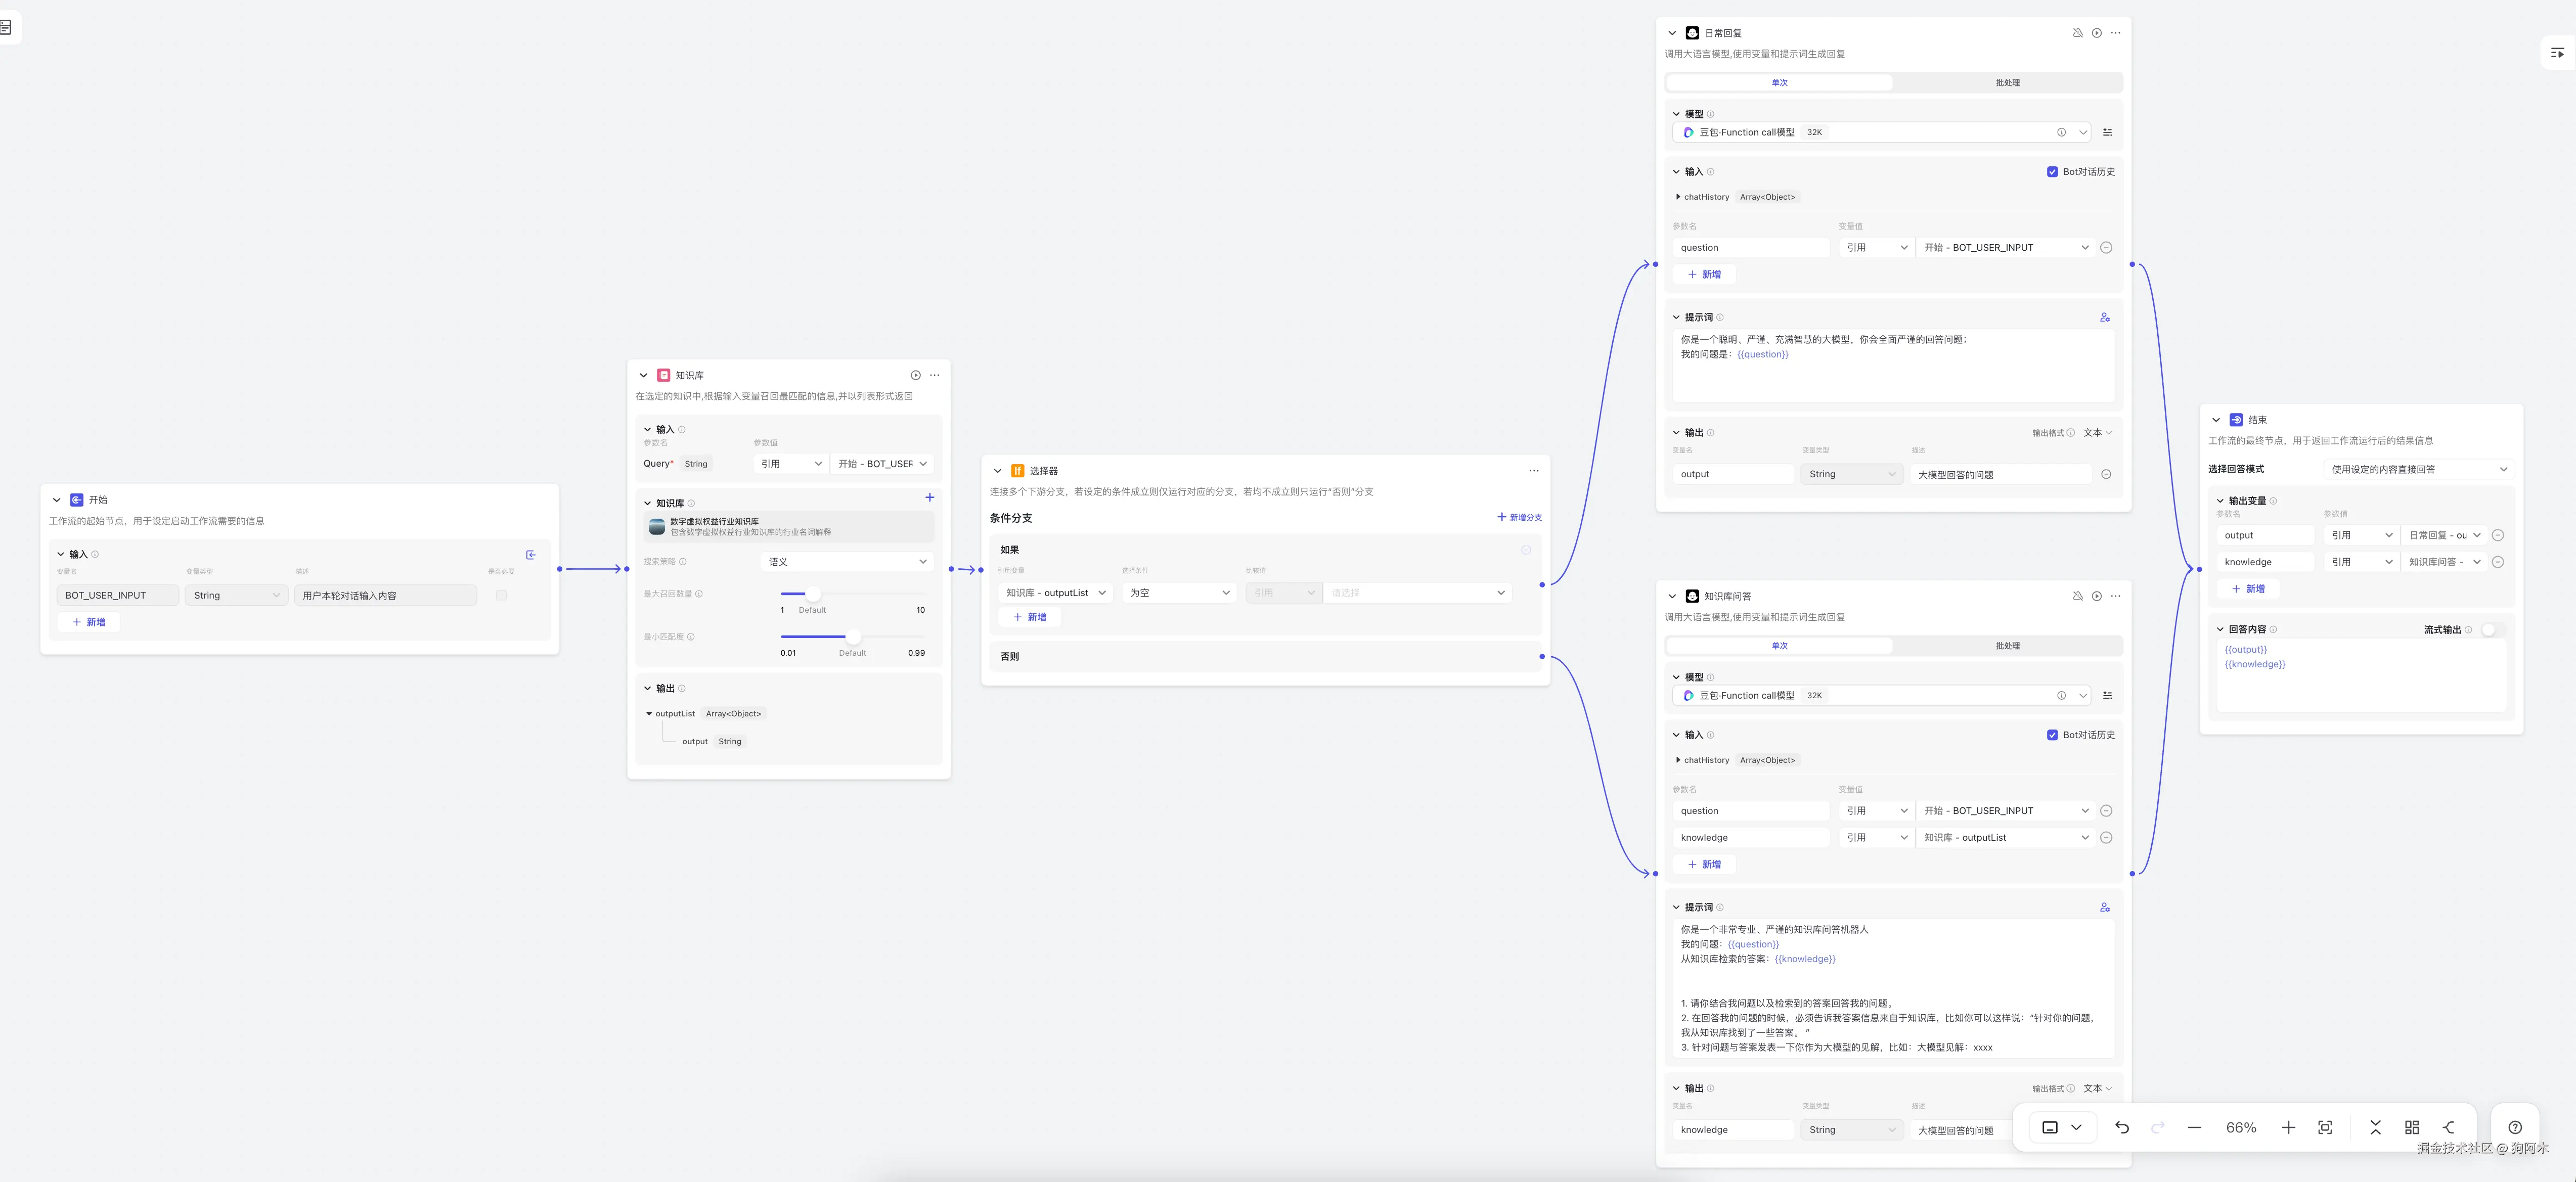Switch to 批处理 tab in 日常回复 node
The image size is (2576, 1182).
tap(2007, 83)
